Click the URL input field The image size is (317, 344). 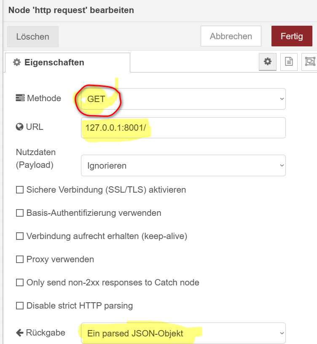click(183, 128)
